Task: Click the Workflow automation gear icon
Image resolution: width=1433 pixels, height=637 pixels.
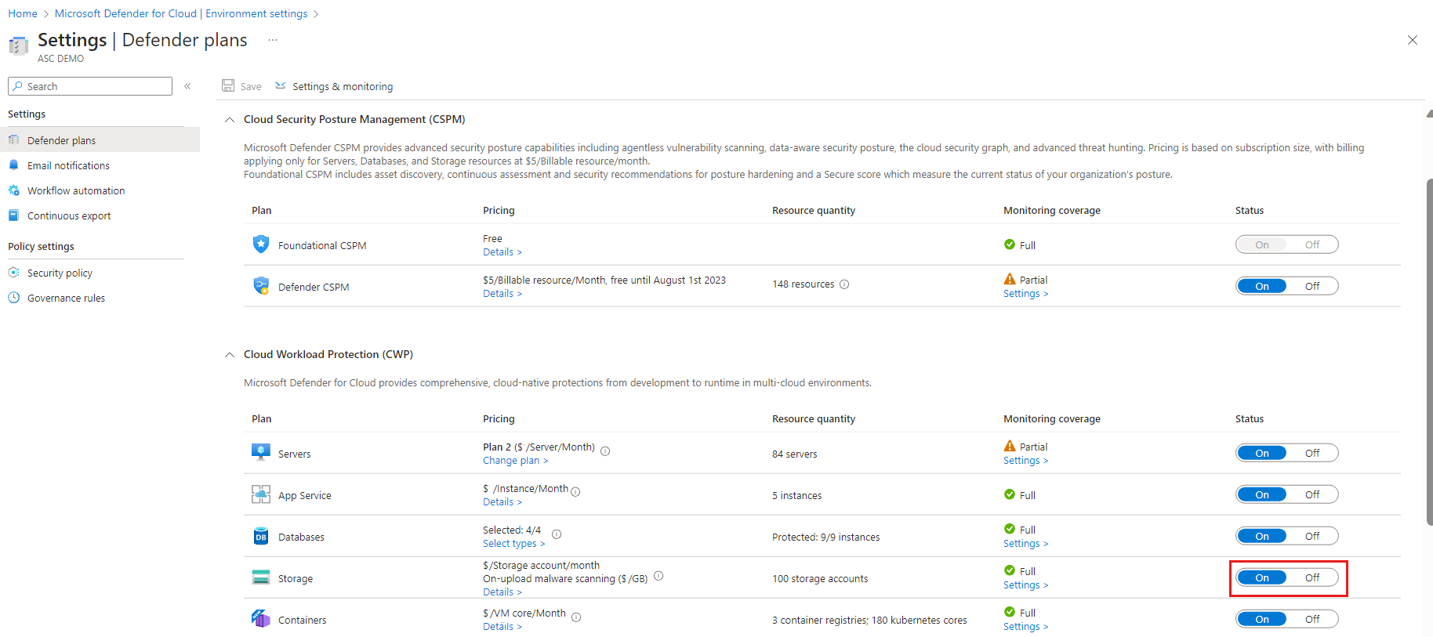Action: pyautogui.click(x=13, y=190)
